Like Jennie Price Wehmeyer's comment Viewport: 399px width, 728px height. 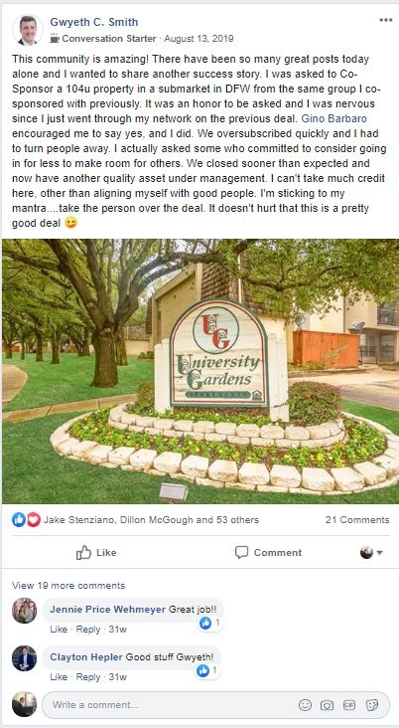point(59,630)
